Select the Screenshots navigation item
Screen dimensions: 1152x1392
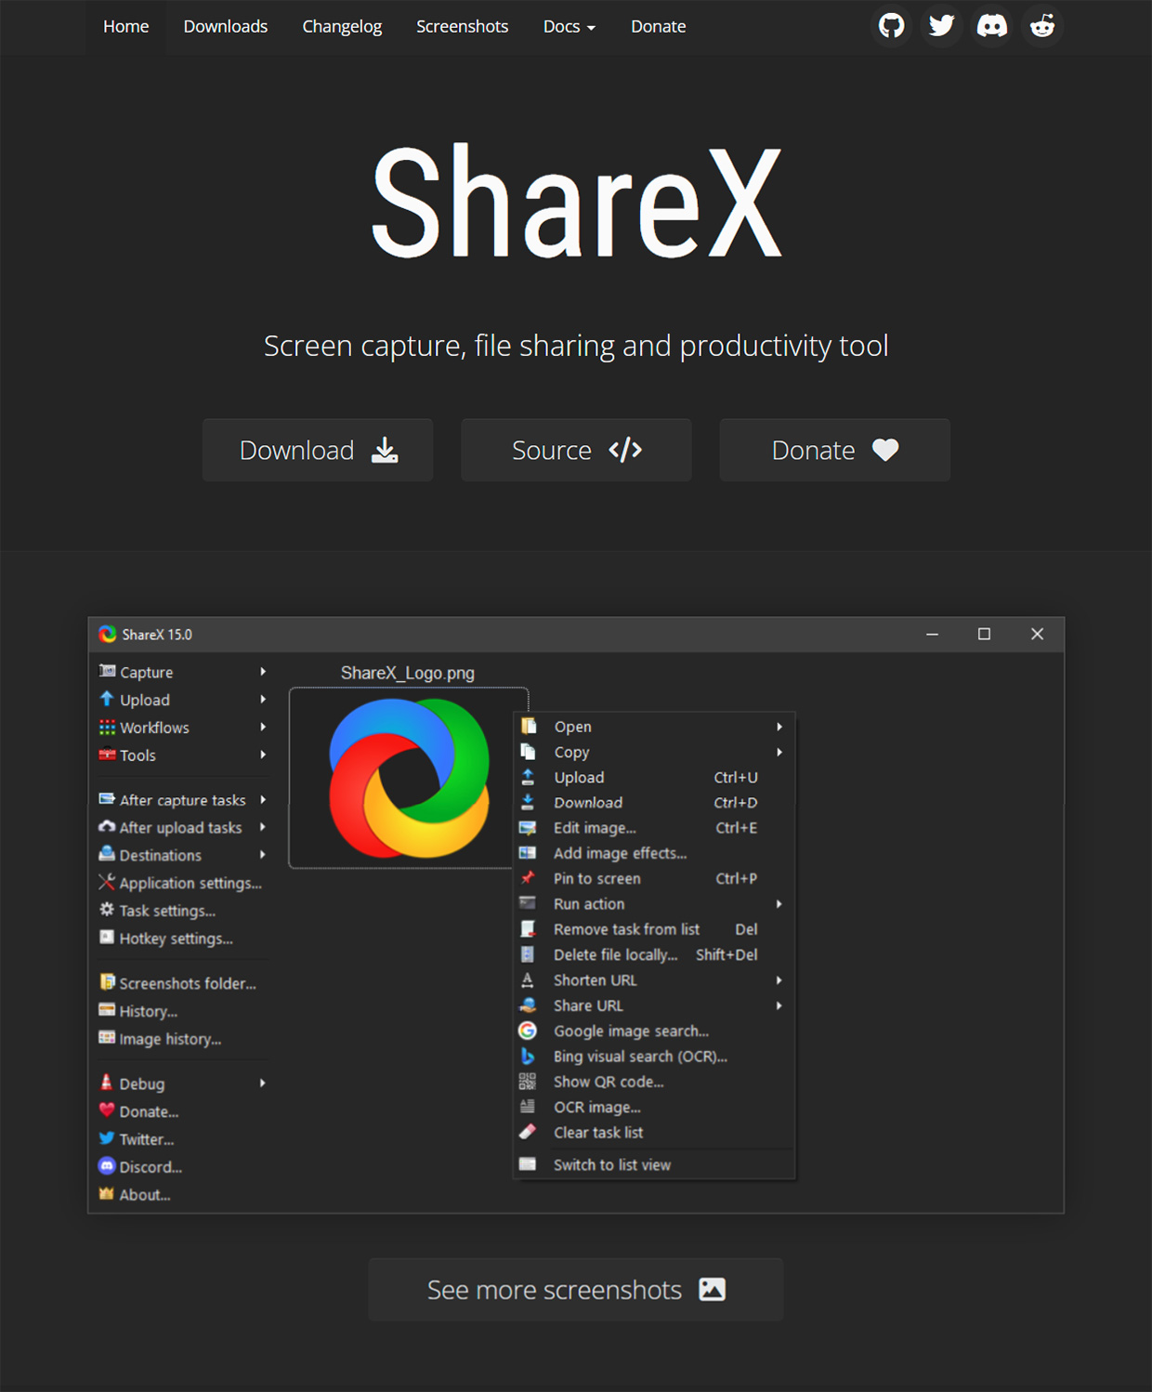click(462, 26)
